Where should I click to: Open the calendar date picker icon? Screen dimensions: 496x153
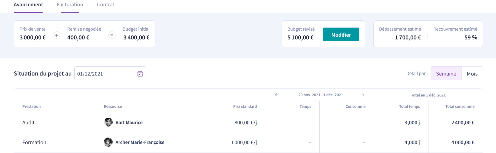(140, 74)
